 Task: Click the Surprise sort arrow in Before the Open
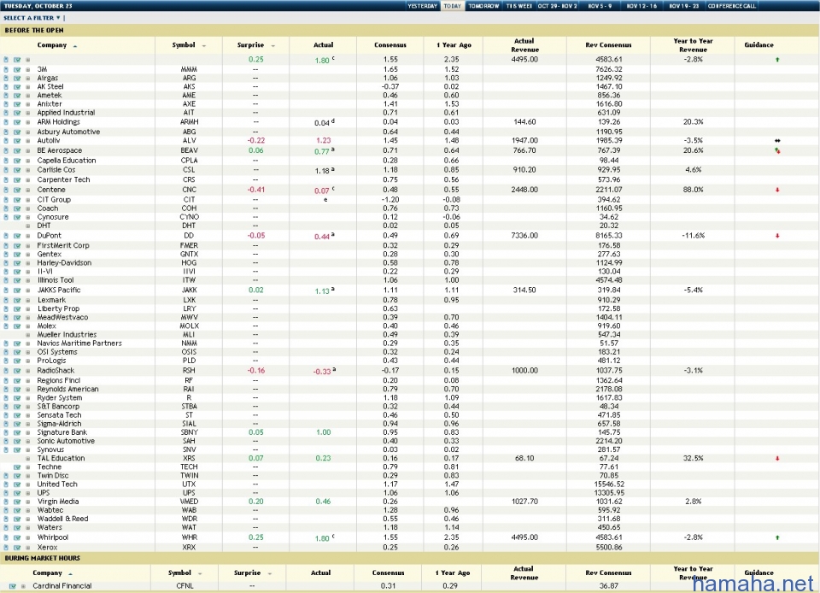click(x=273, y=46)
